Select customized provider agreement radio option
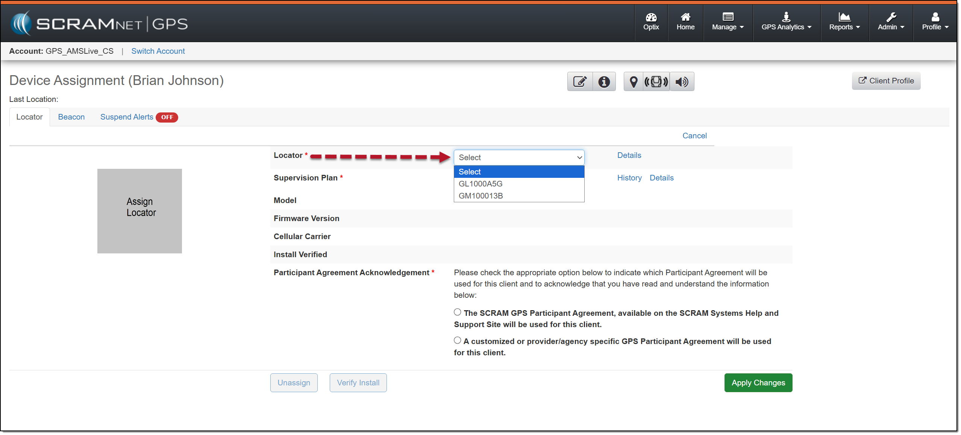The height and width of the screenshot is (435, 961). pyautogui.click(x=457, y=340)
